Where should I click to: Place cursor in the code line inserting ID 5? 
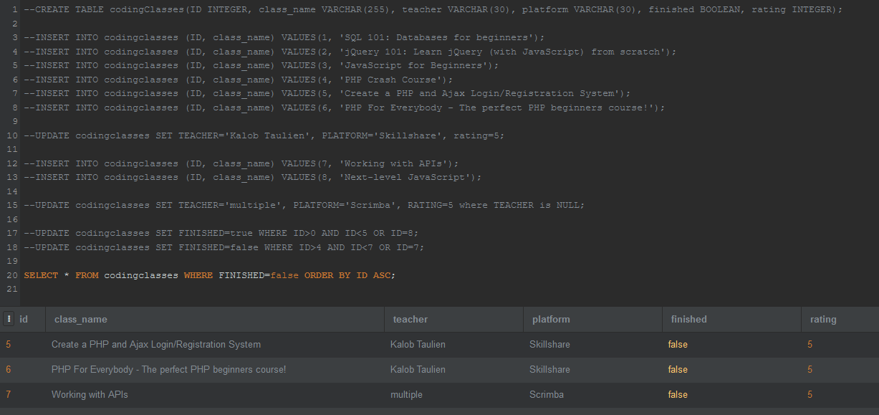coord(327,93)
